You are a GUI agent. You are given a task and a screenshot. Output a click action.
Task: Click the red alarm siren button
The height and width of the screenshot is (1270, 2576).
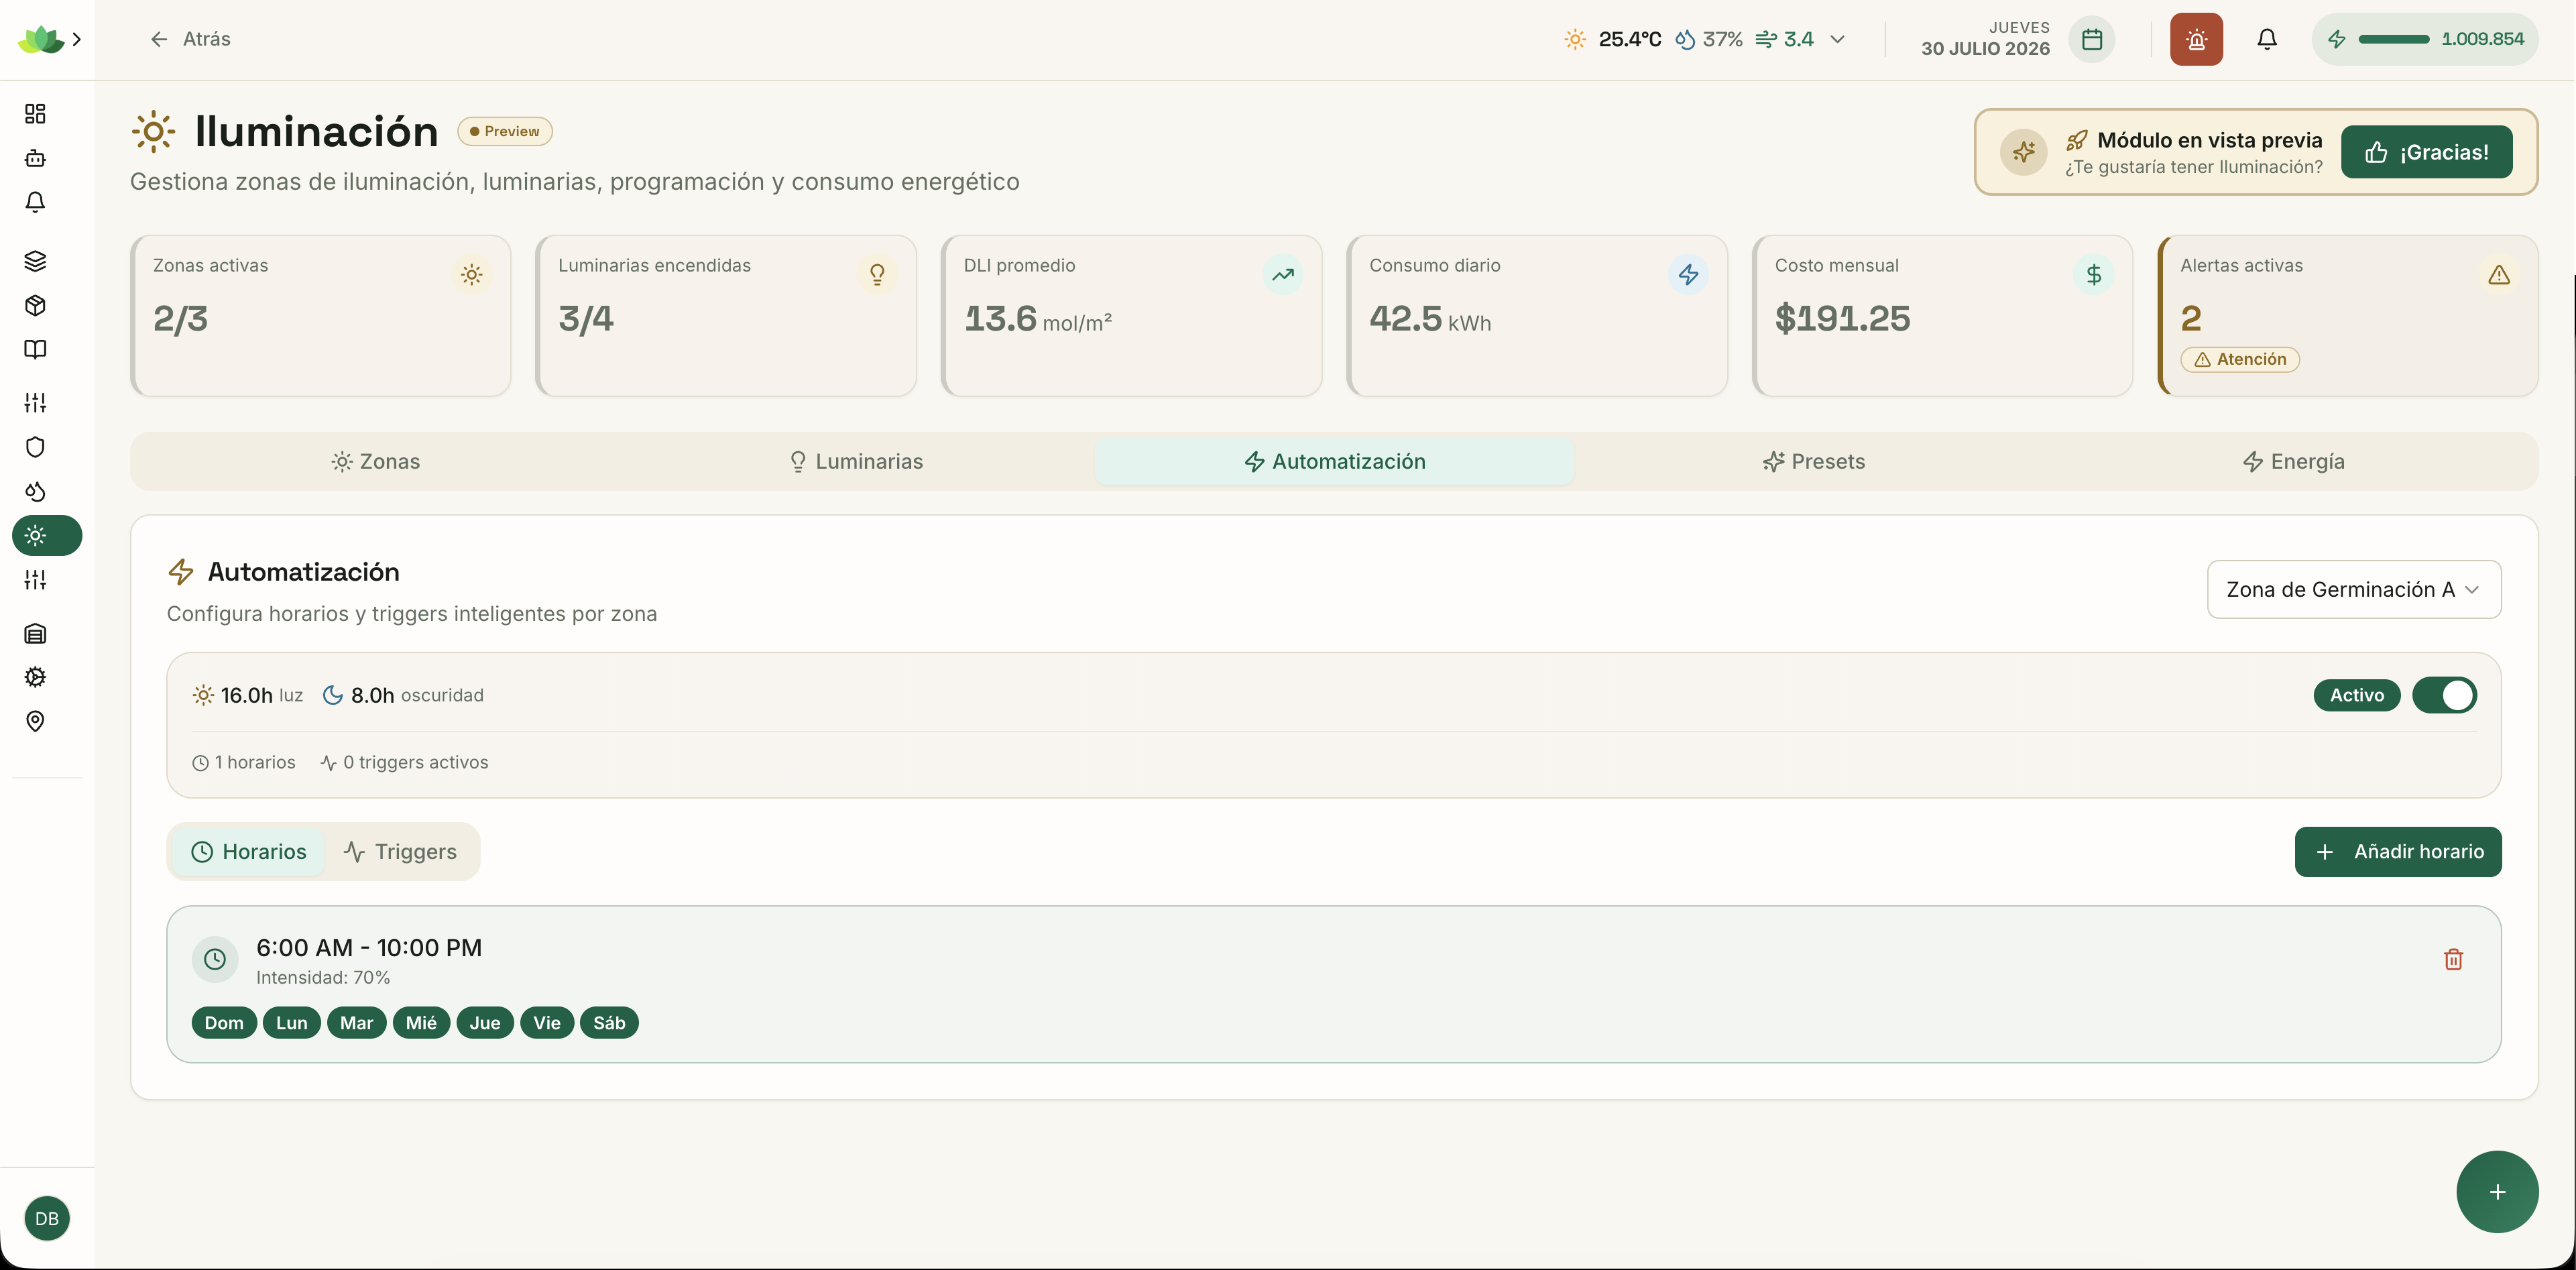tap(2196, 39)
